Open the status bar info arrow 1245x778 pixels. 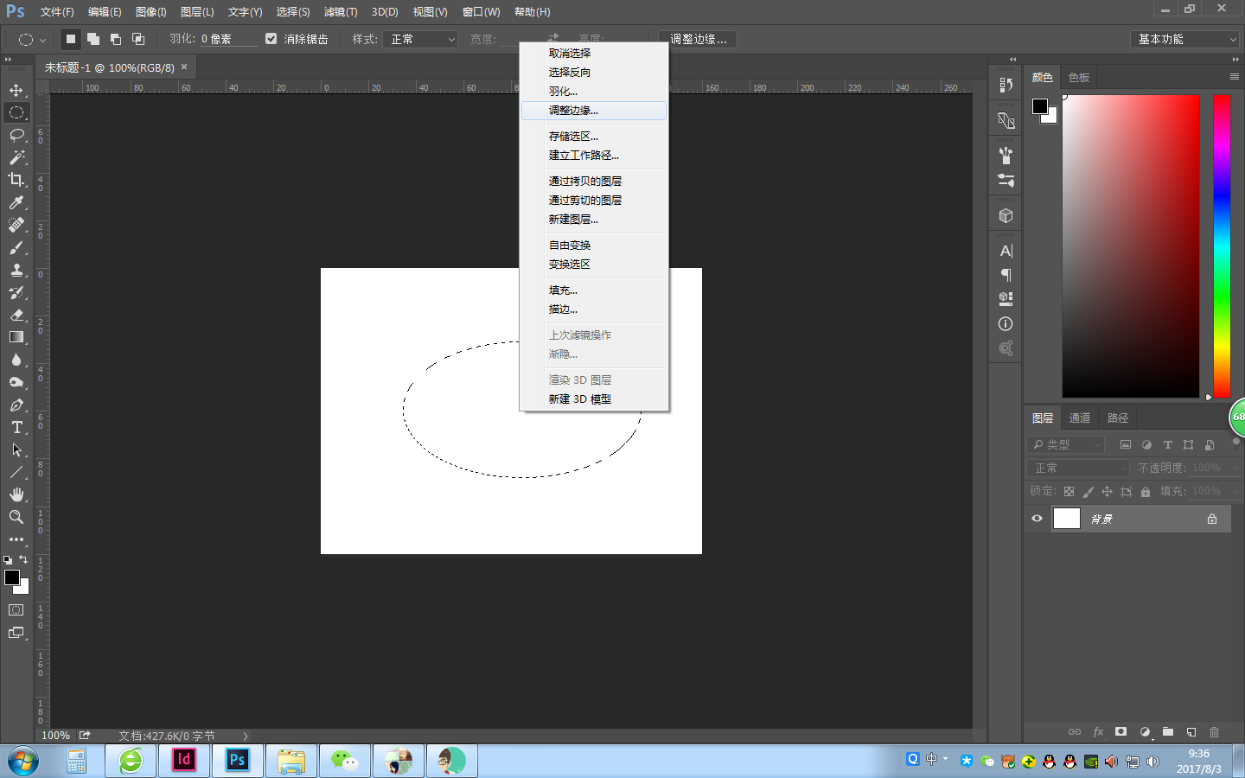click(246, 736)
